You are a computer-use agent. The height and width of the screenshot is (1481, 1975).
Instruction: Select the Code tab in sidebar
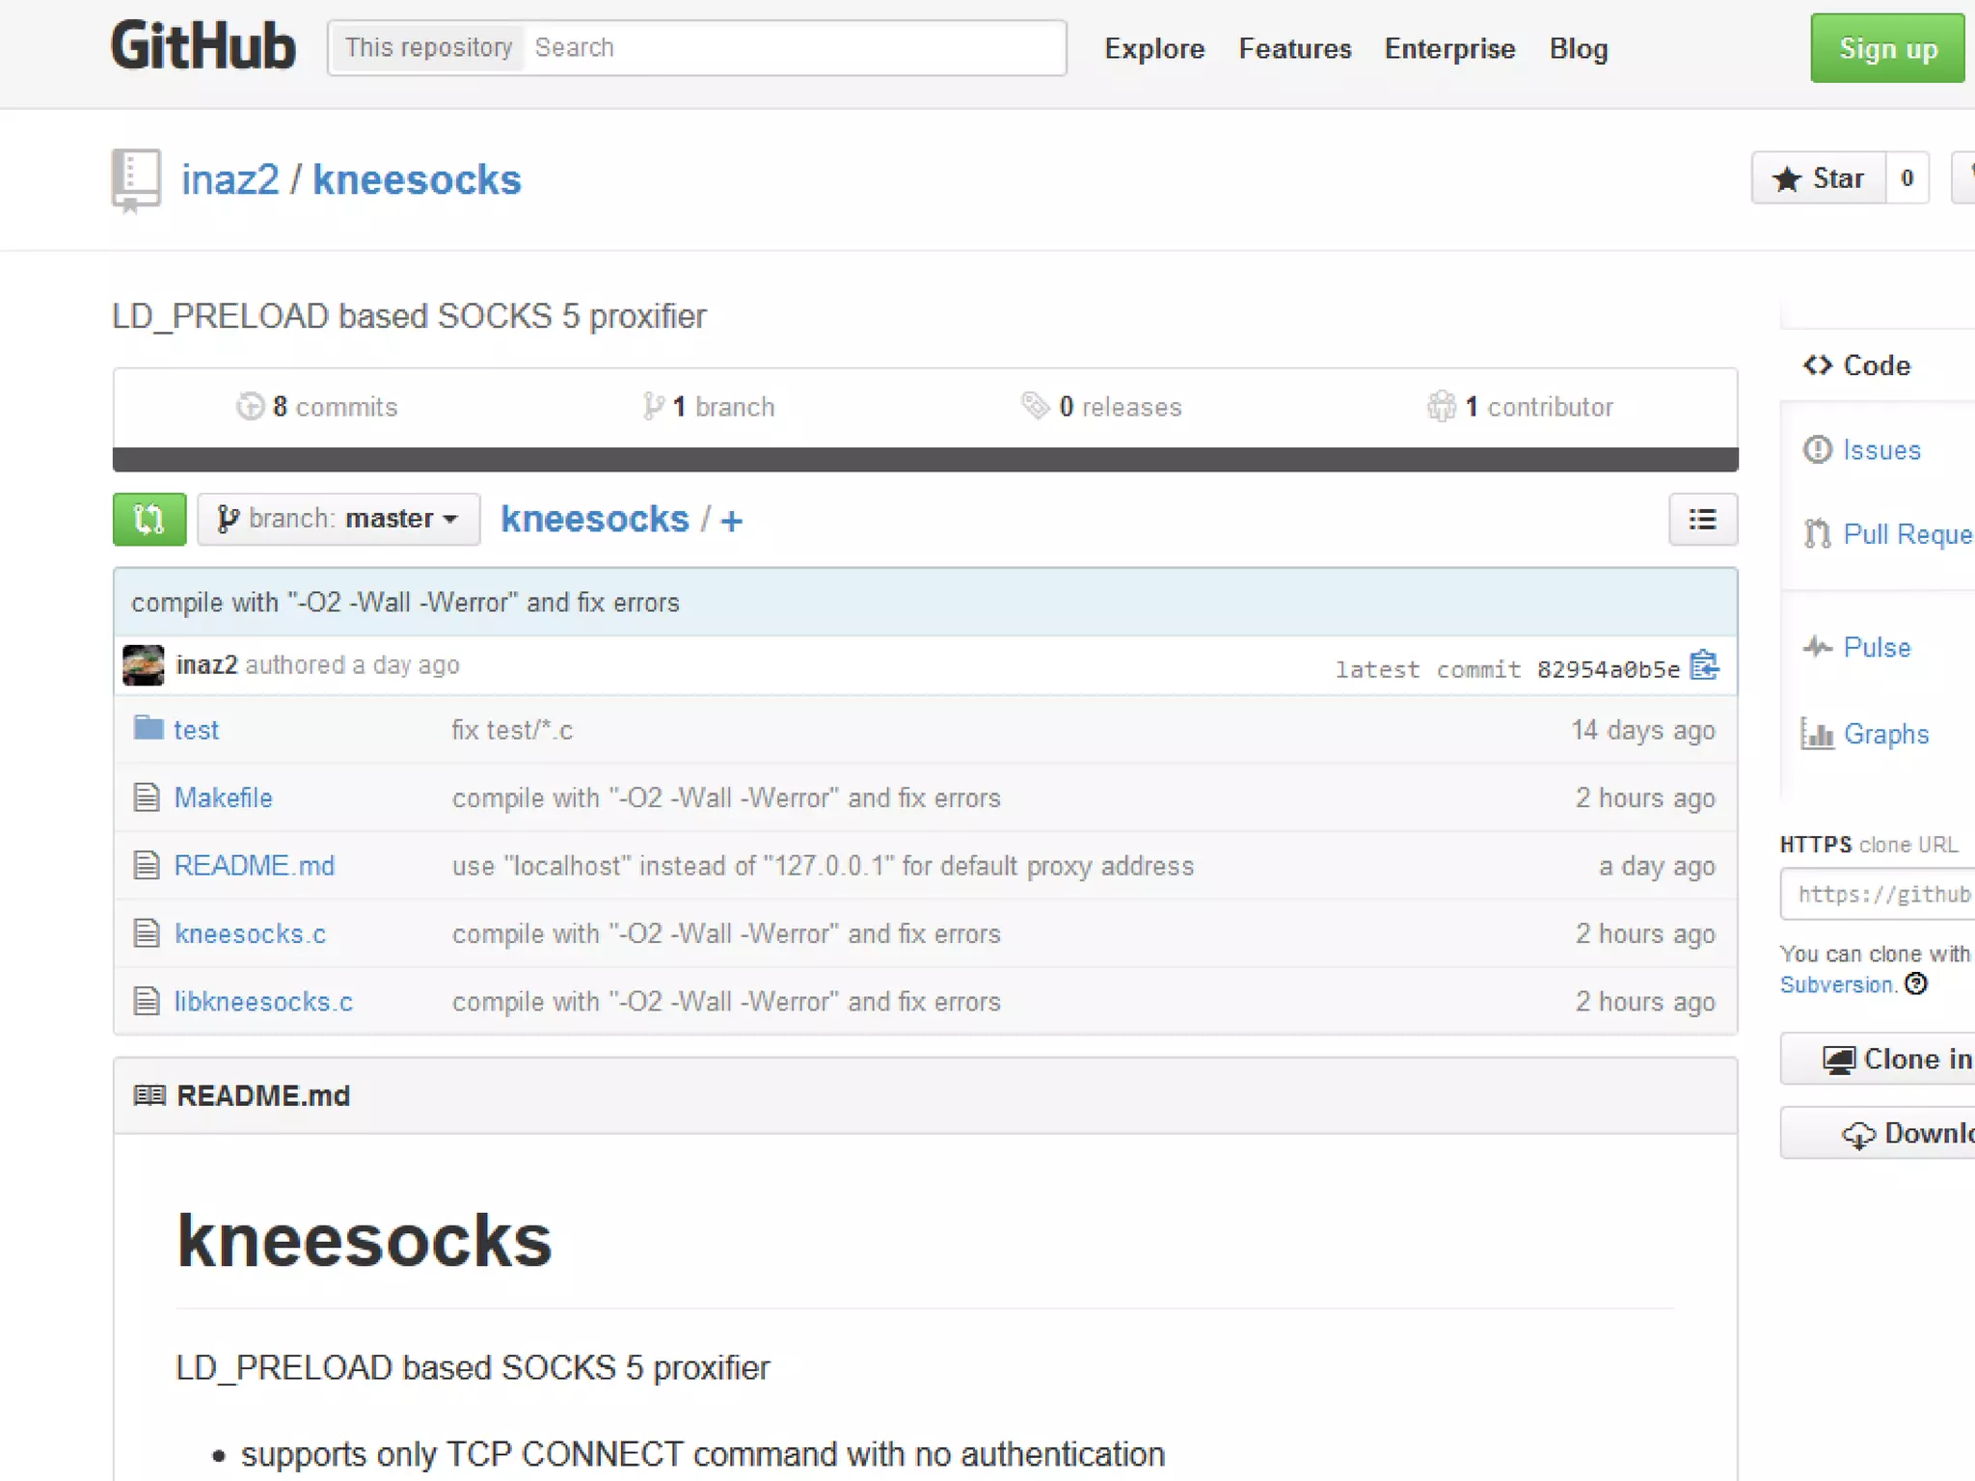(1857, 365)
